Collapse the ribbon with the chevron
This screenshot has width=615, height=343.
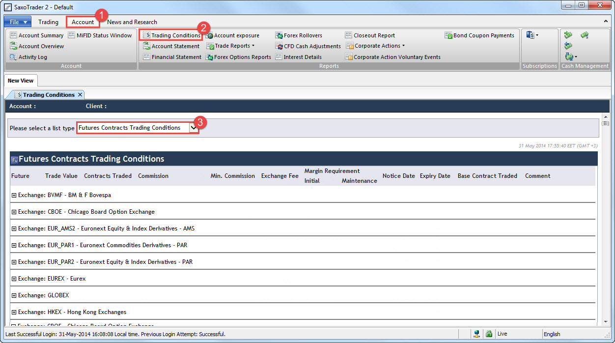pyautogui.click(x=606, y=22)
